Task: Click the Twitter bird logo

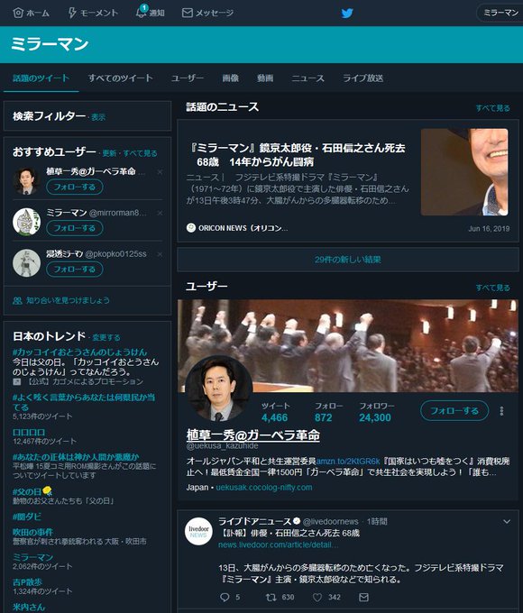Action: tap(347, 14)
